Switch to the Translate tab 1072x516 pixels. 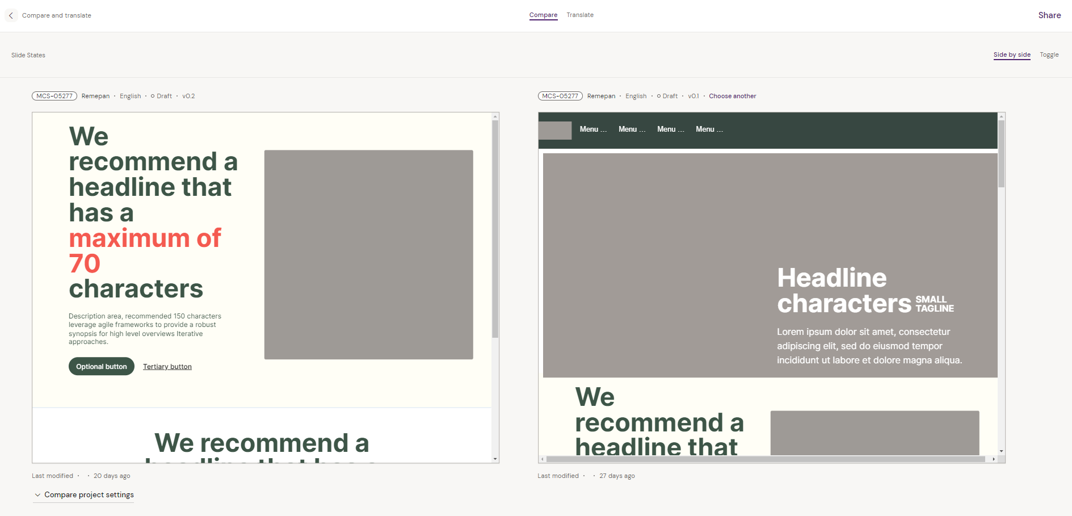[579, 15]
